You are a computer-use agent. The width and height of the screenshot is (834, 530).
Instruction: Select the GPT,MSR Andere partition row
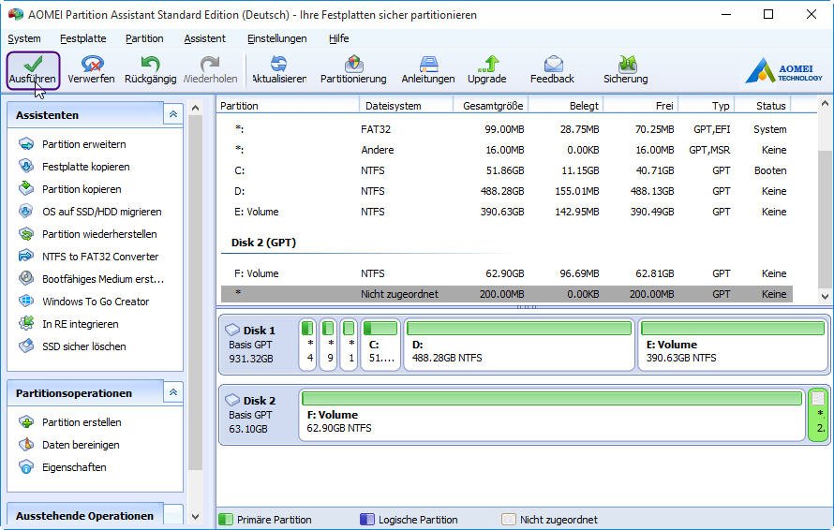pyautogui.click(x=506, y=150)
